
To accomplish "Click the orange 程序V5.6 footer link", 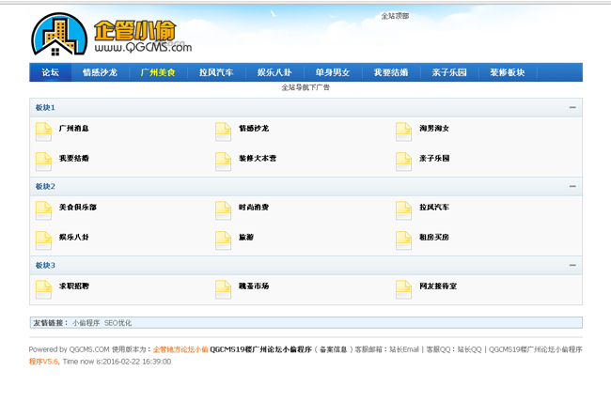I will [43, 362].
